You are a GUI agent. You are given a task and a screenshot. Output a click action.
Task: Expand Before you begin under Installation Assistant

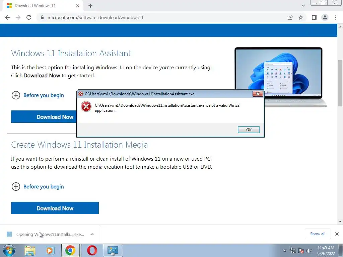38,95
